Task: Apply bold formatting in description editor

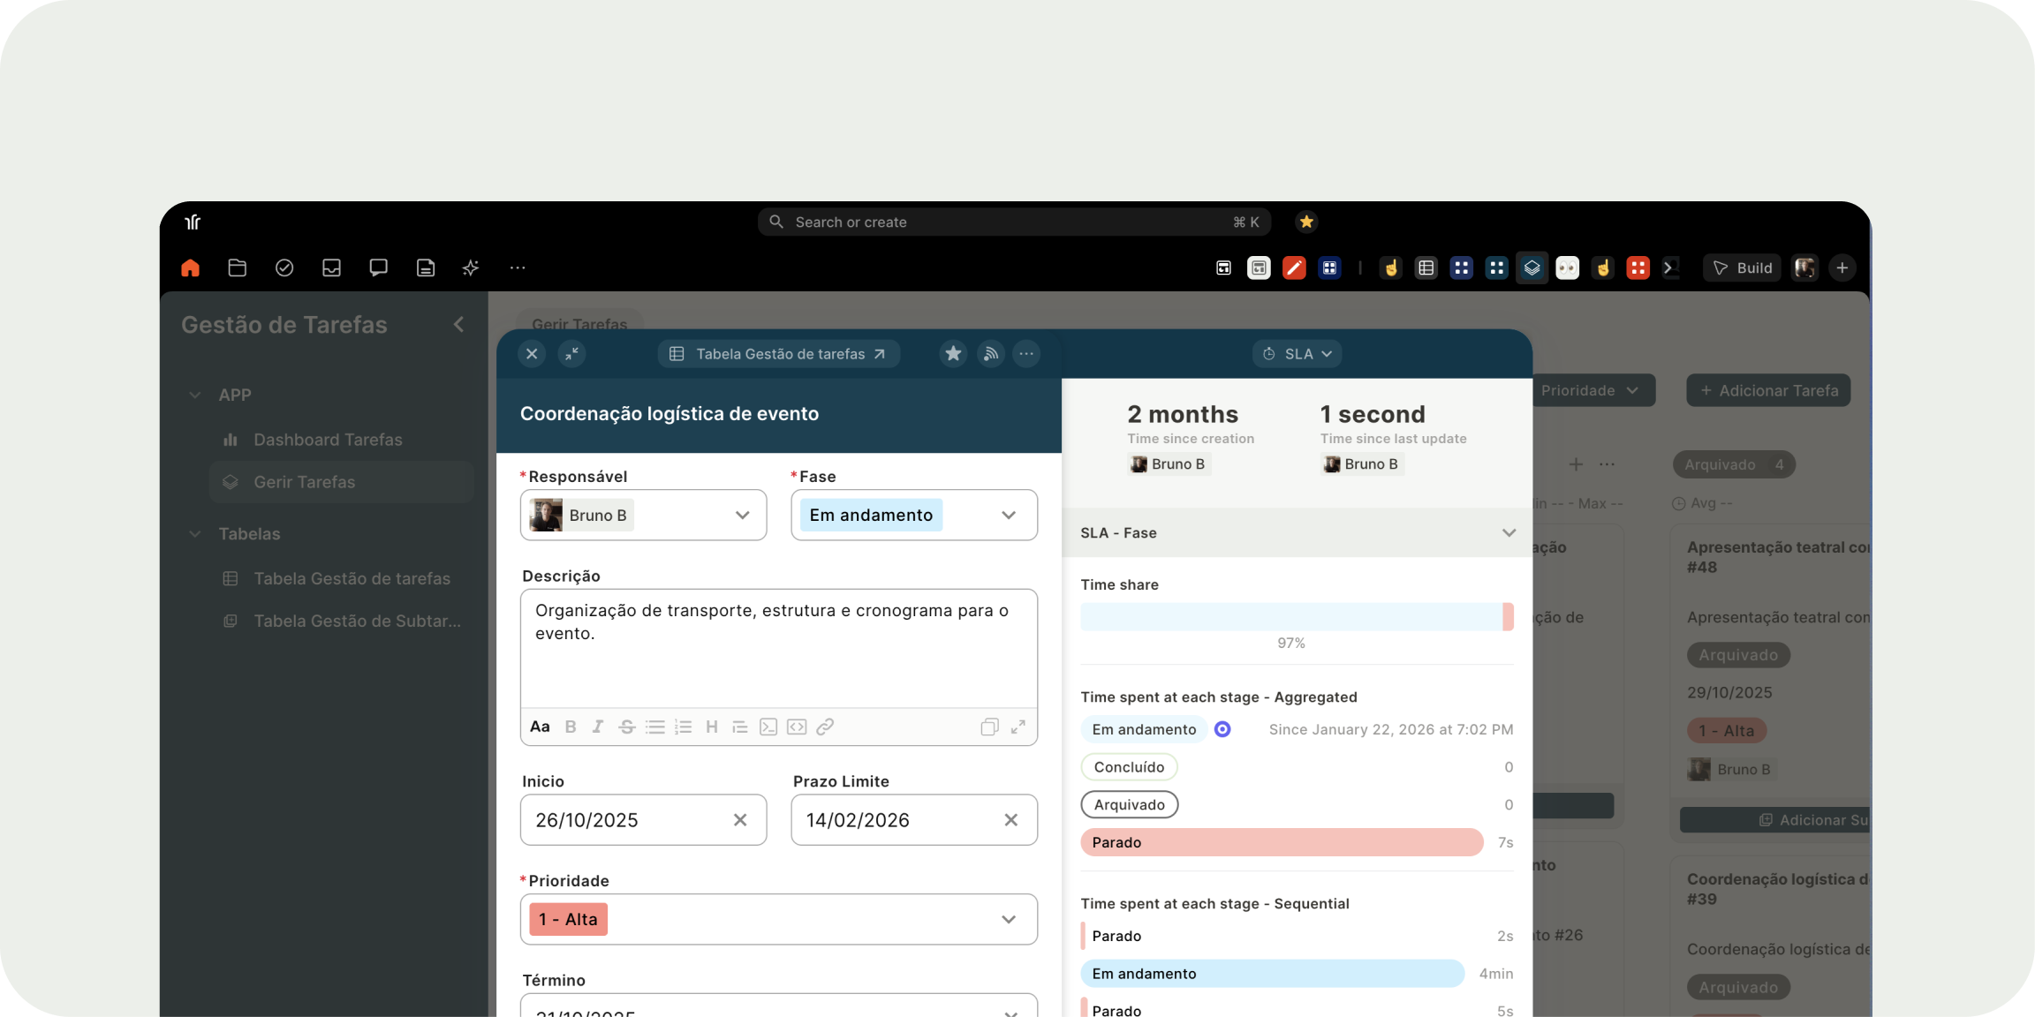Action: pos(571,727)
